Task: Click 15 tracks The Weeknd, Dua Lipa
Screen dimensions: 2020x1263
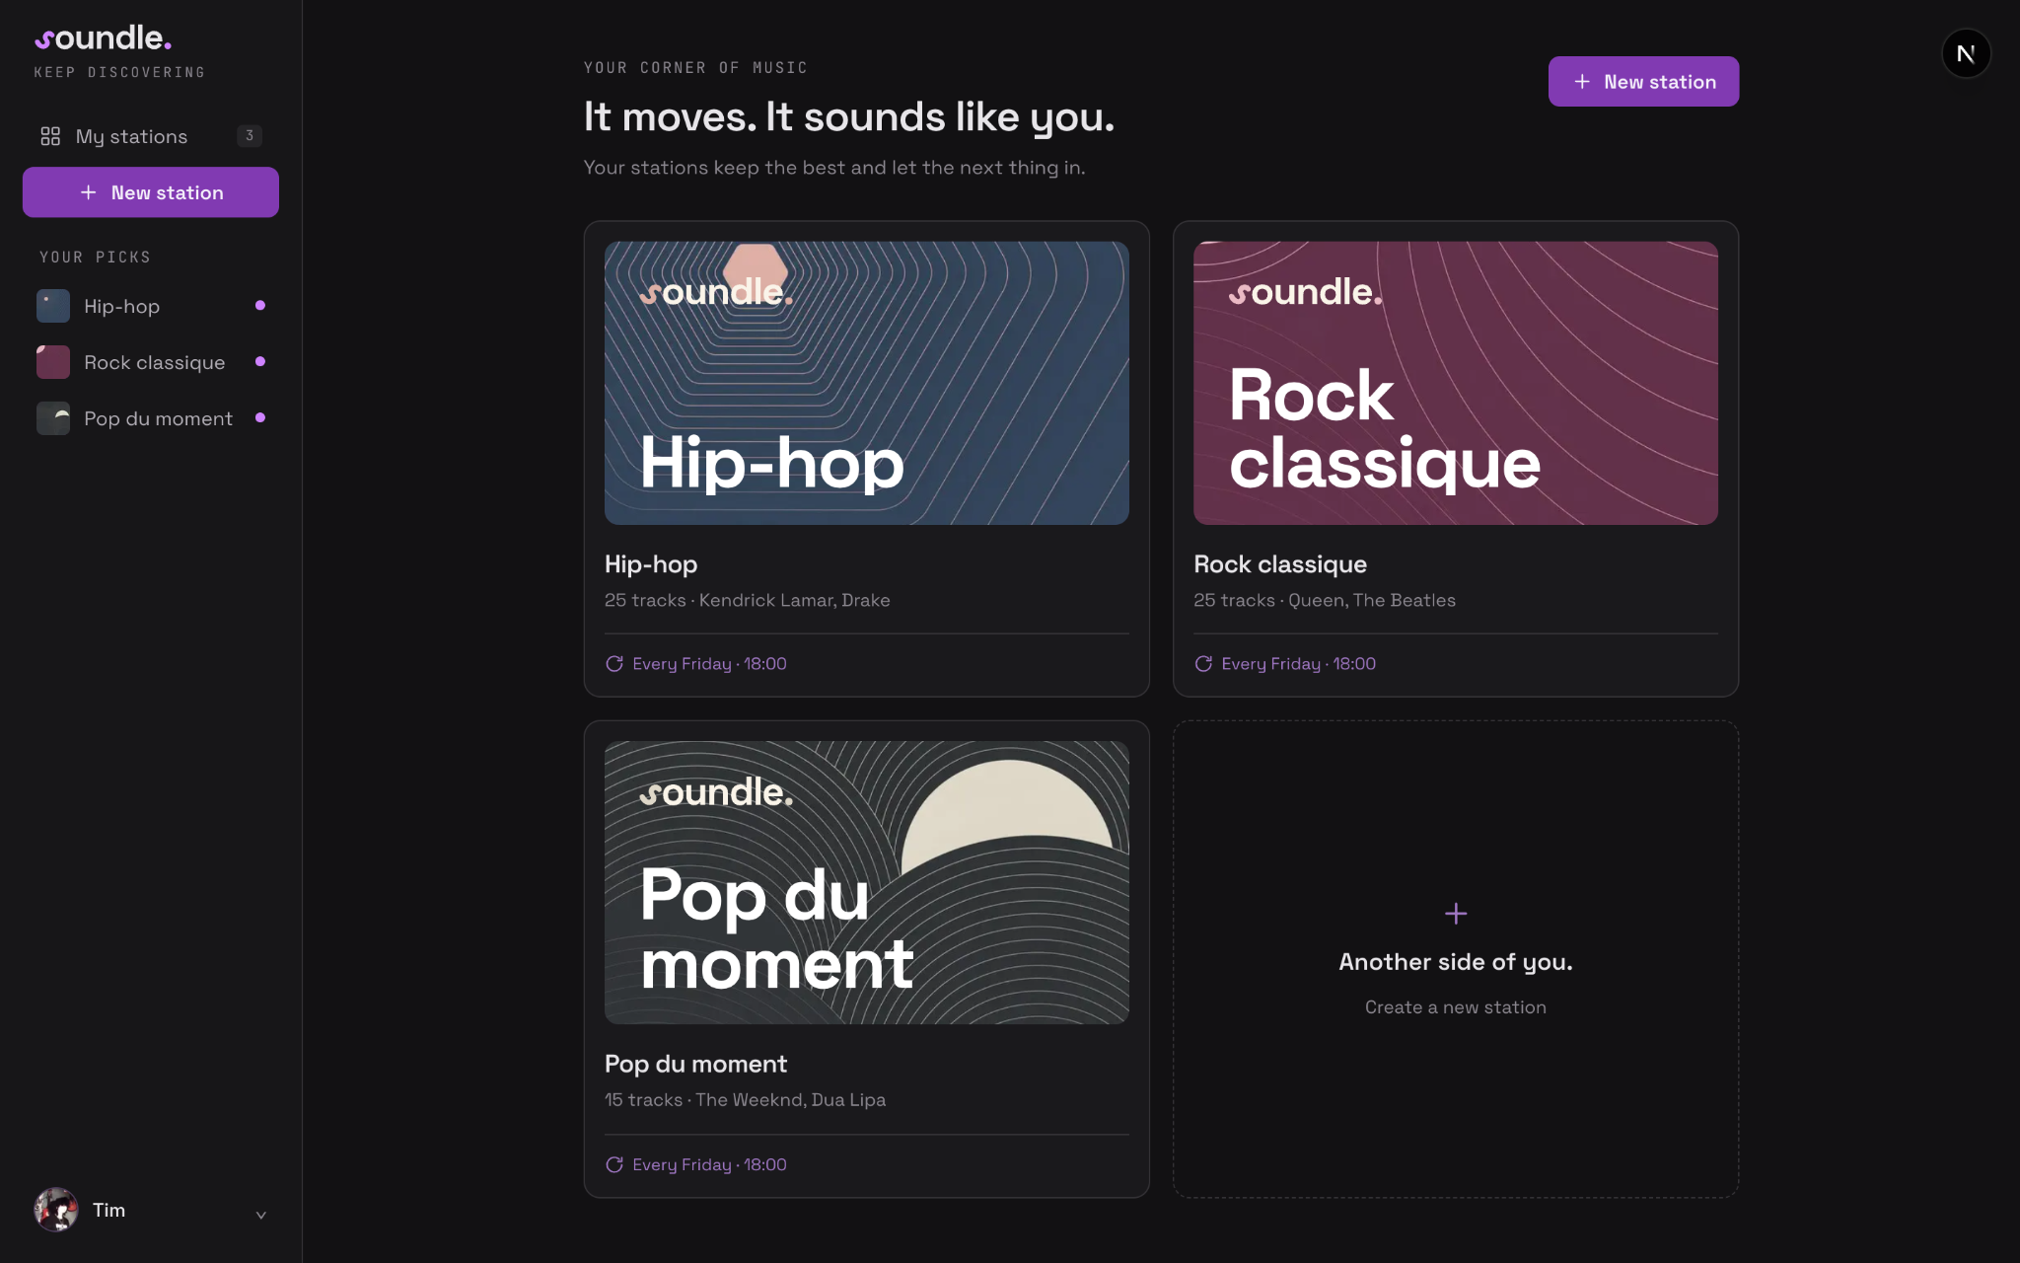Action: [x=745, y=1100]
